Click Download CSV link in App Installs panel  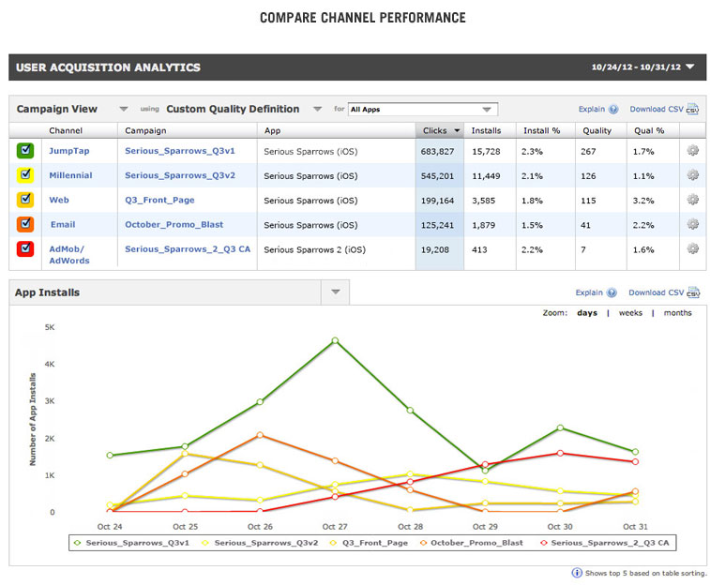tap(657, 292)
